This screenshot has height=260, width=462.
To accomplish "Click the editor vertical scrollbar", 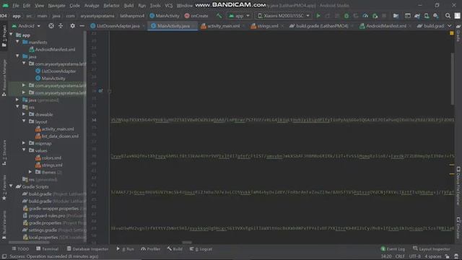I will click(453, 79).
